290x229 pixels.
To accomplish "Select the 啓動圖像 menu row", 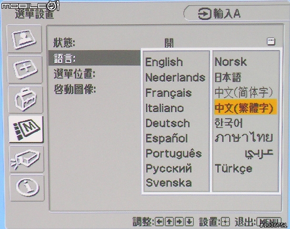I will (75, 90).
